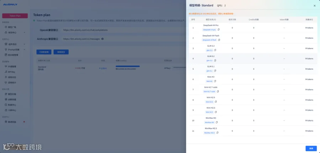This screenshot has height=153, width=320.
Task: Click the DeepSeek-V4-Pro model name
Action: point(211,25)
